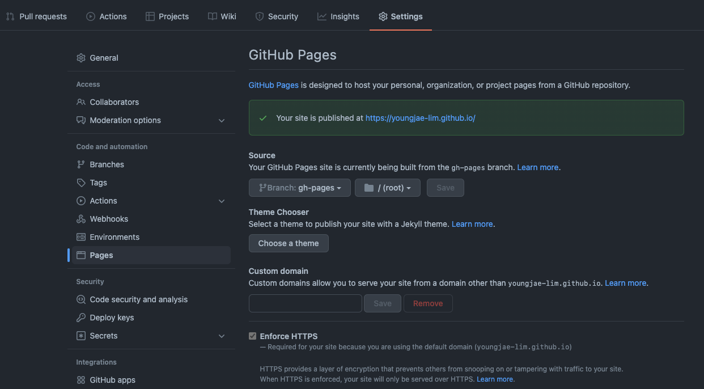This screenshot has height=389, width=704.
Task: Click the Insights graph icon
Action: [x=322, y=16]
